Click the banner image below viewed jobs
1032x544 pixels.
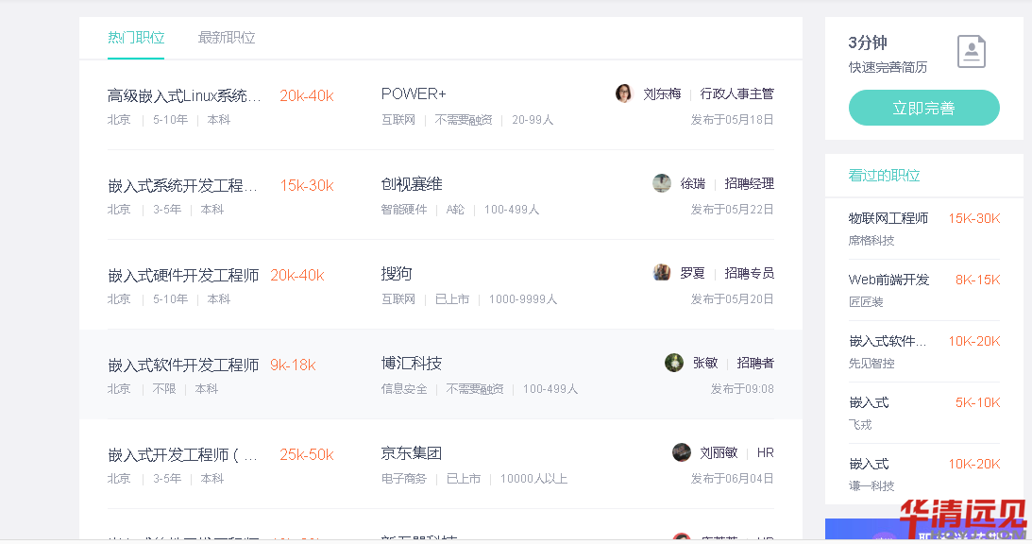[x=923, y=530]
